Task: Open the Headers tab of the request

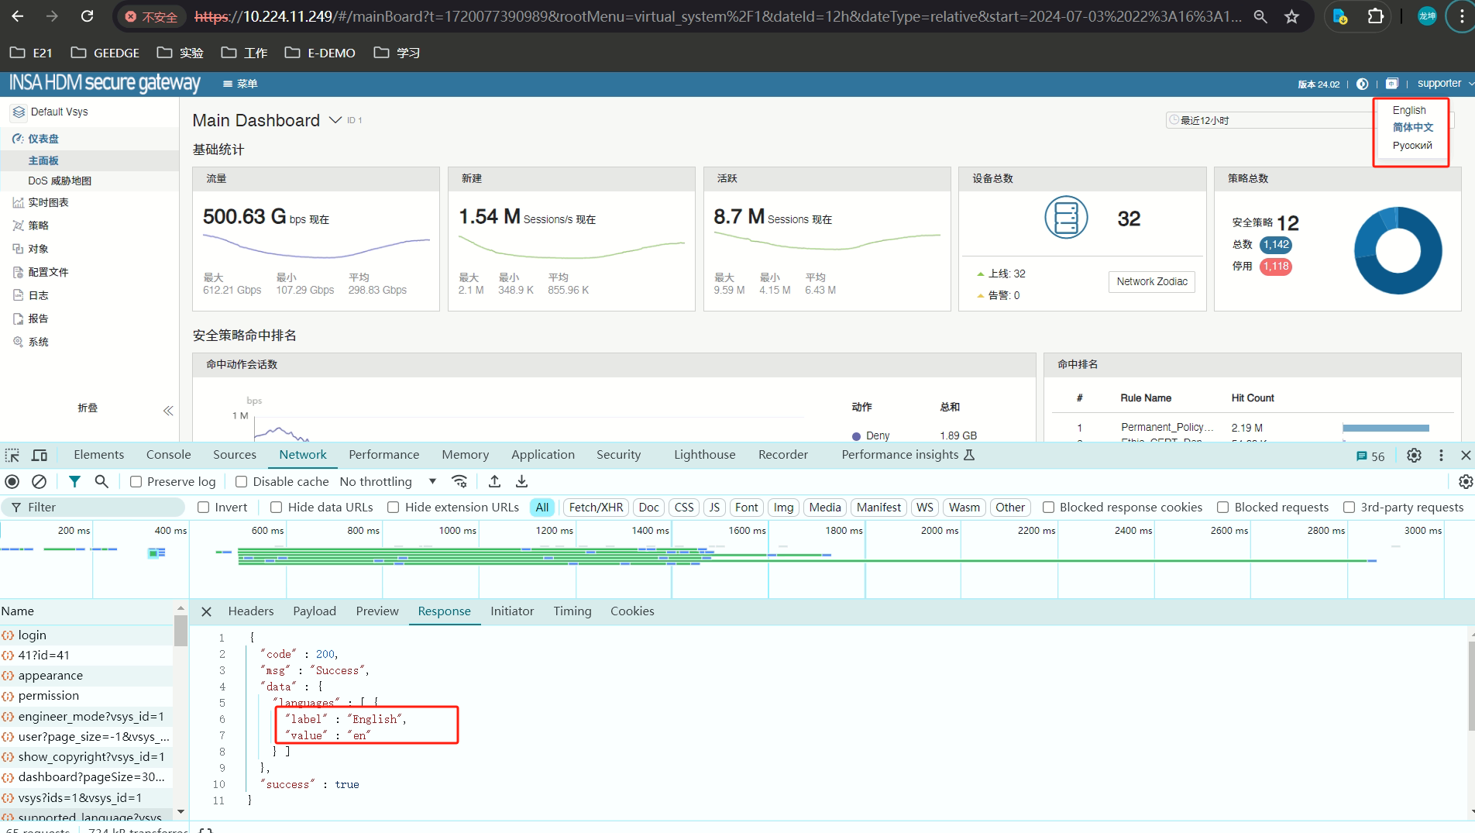Action: point(251,611)
